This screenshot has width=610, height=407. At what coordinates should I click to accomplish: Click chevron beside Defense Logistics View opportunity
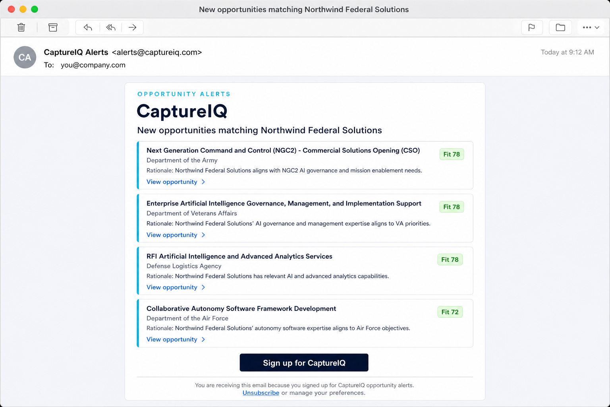pos(203,287)
